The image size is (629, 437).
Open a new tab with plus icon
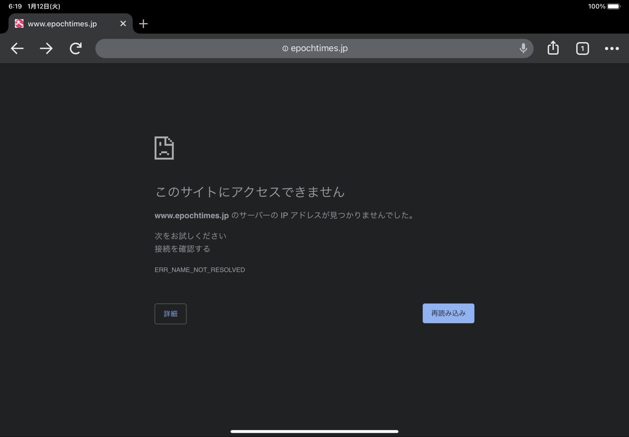[143, 24]
